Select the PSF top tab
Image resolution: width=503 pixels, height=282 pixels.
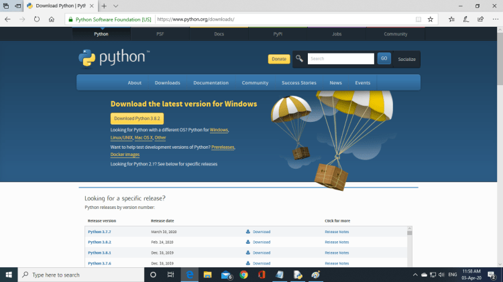[x=160, y=34]
